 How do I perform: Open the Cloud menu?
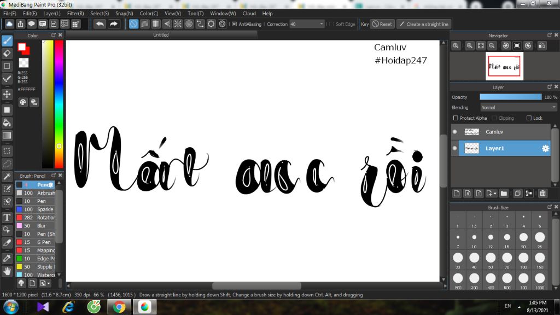point(249,14)
